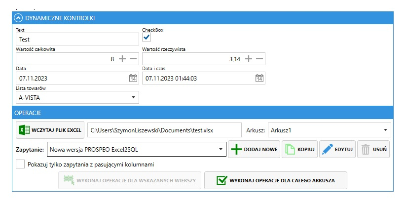406x205 pixels.
Task: Decrease Wartość rzeczywista with minus icon
Action: coord(260,59)
